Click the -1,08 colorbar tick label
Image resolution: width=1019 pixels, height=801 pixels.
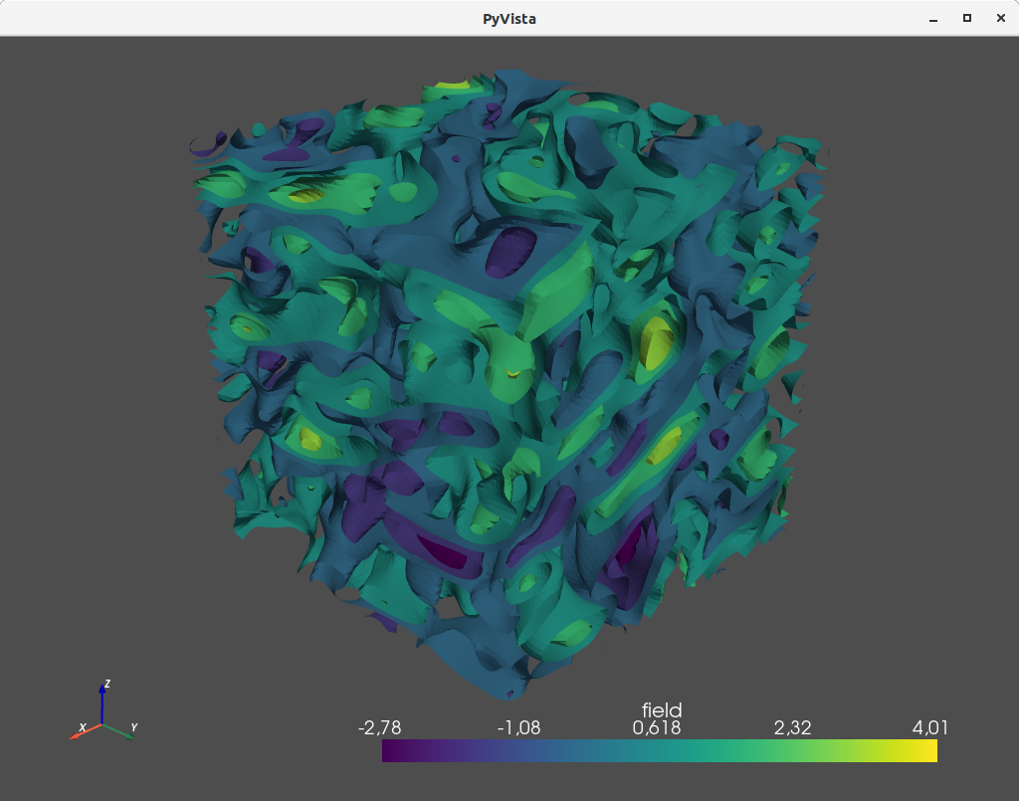(x=518, y=727)
